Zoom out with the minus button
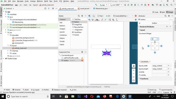The image size is (176, 99). [x=134, y=74]
